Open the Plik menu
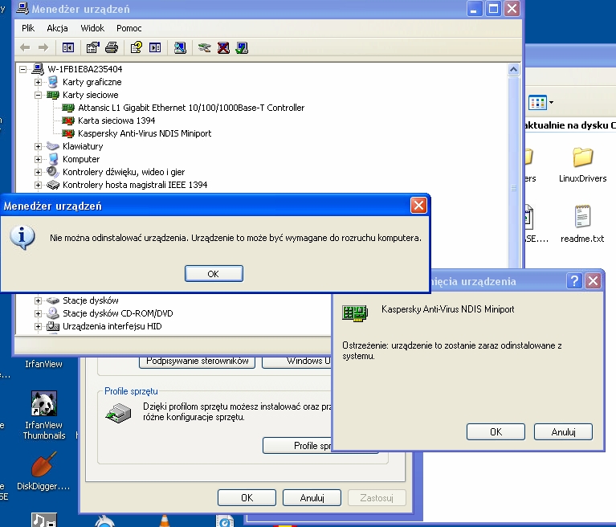Screen dimensions: 616x527 pos(28,28)
